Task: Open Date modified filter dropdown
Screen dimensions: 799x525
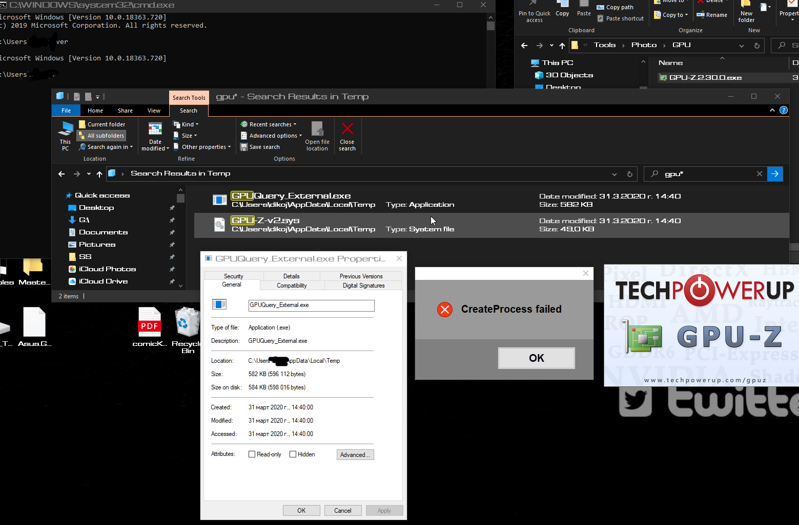Action: point(155,136)
